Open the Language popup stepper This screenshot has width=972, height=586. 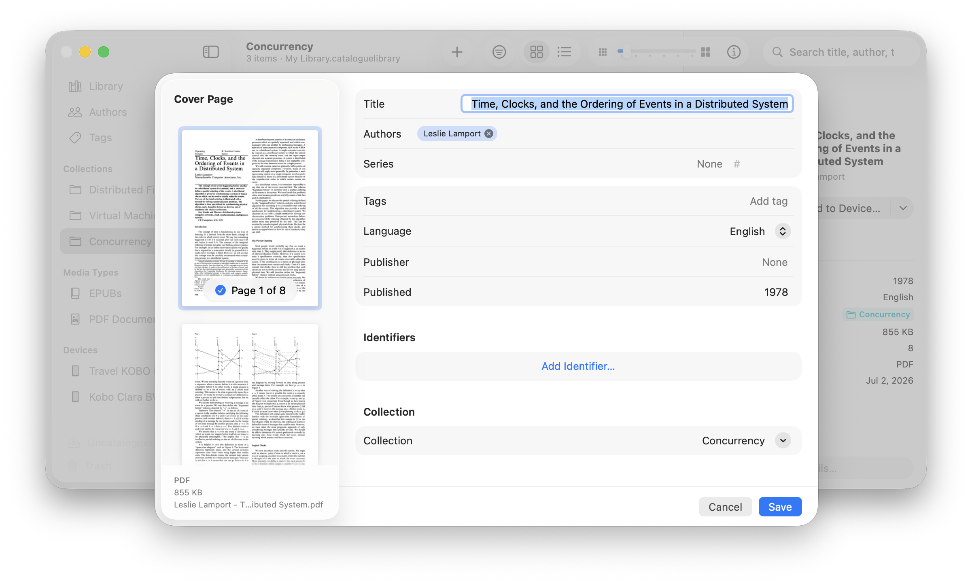coord(783,231)
